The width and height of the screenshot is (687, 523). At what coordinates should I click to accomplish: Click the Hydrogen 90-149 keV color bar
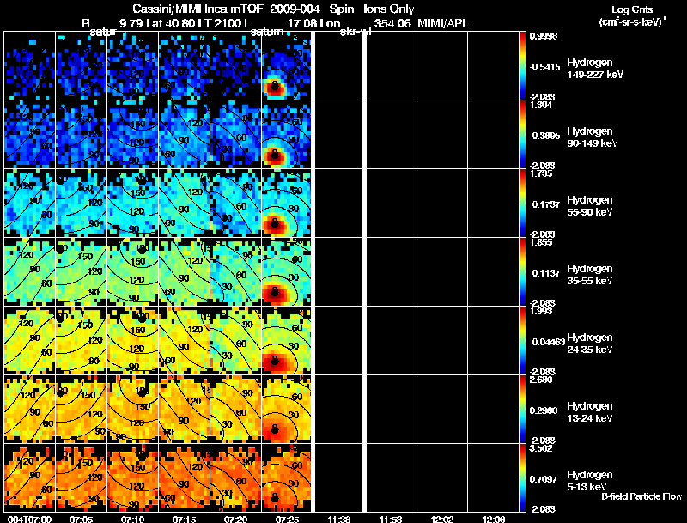(522, 135)
